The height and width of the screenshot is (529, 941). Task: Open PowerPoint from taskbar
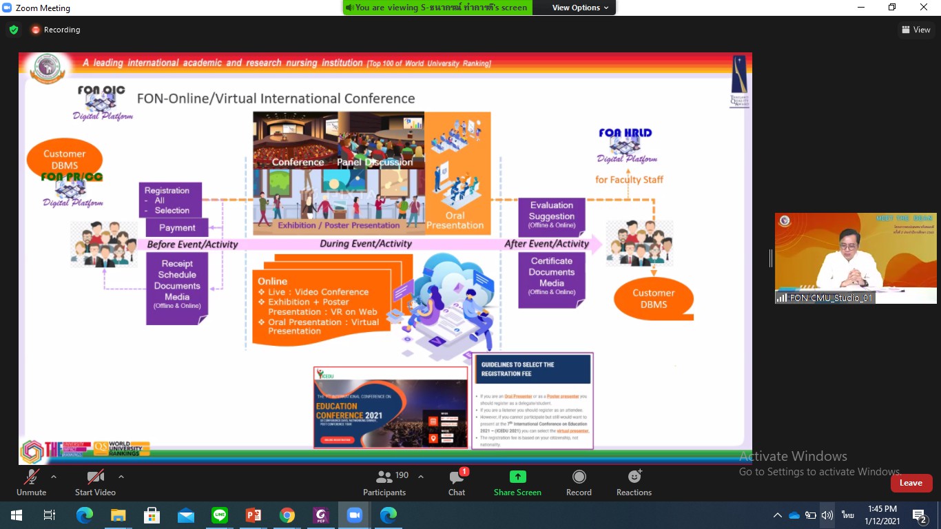[x=254, y=515]
